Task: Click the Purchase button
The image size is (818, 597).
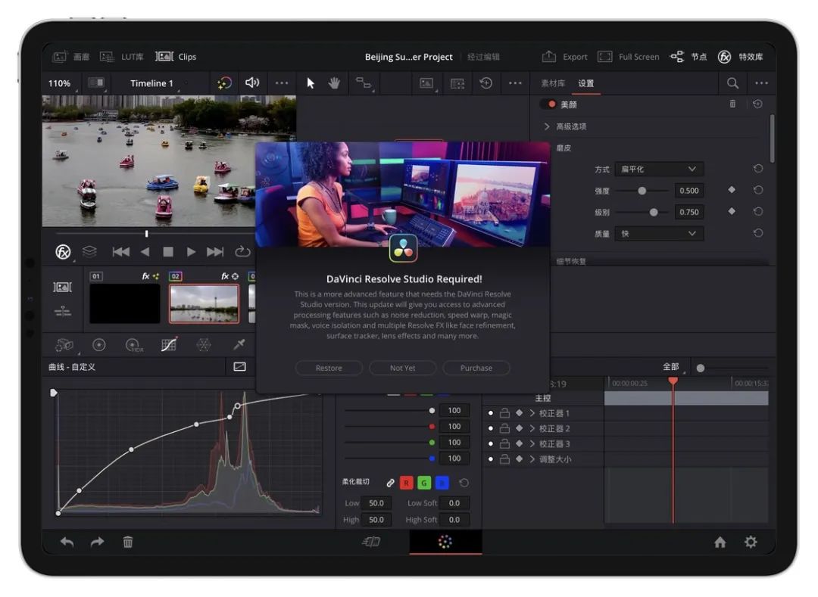Action: coord(476,368)
